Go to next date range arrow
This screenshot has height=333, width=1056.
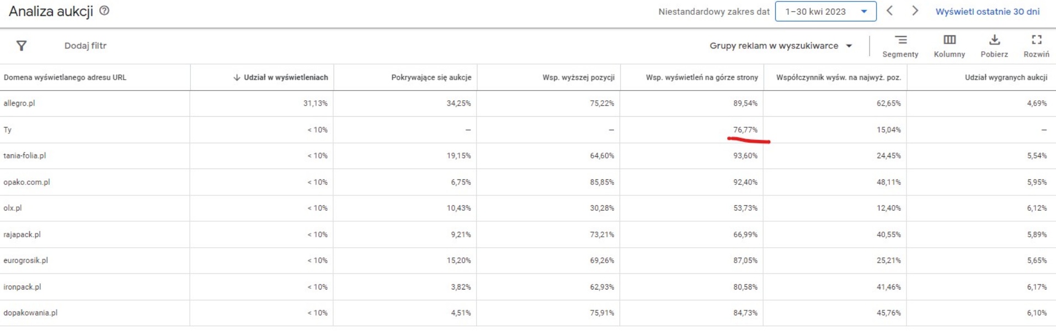915,11
